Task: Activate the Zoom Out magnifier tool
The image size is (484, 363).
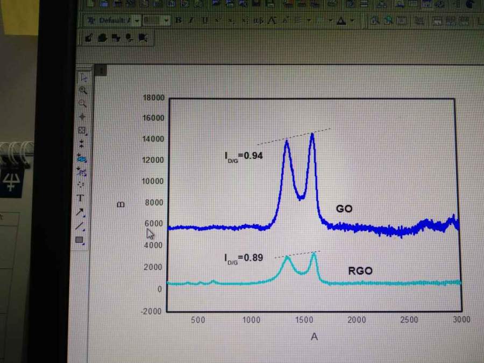Action: pos(83,103)
